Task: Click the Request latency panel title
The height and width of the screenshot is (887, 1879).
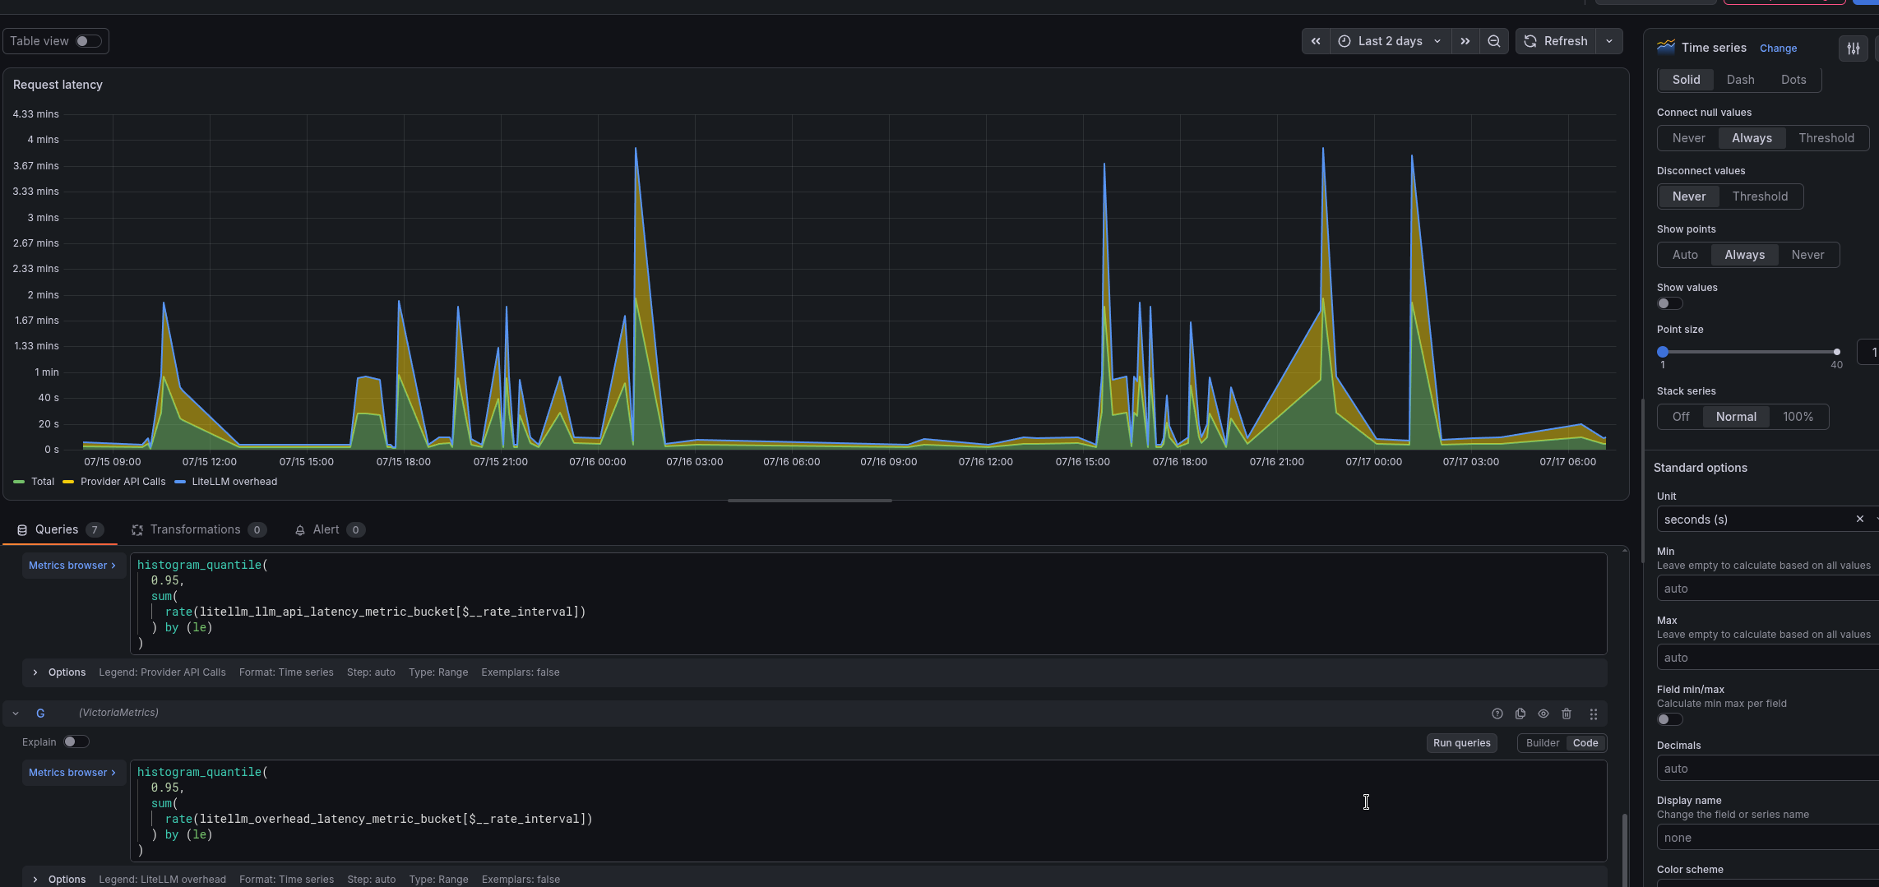Action: pos(58,85)
